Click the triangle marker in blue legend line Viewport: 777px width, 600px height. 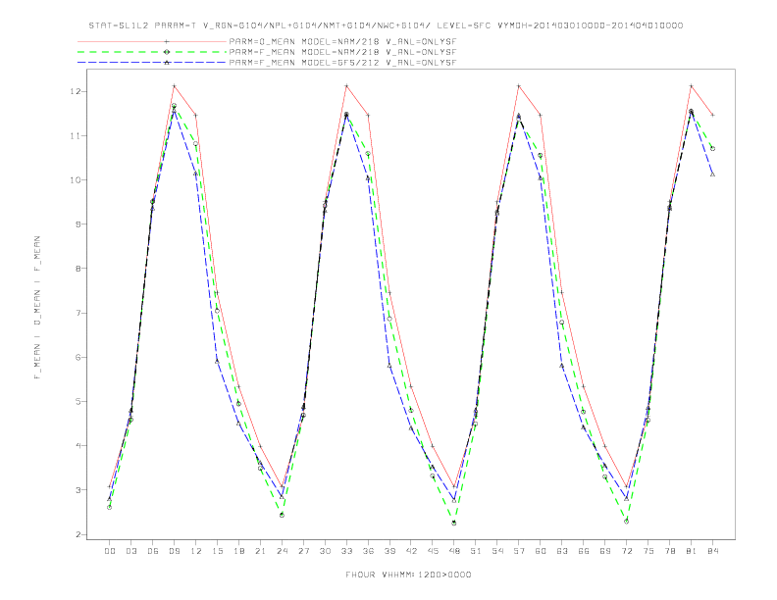click(x=167, y=63)
